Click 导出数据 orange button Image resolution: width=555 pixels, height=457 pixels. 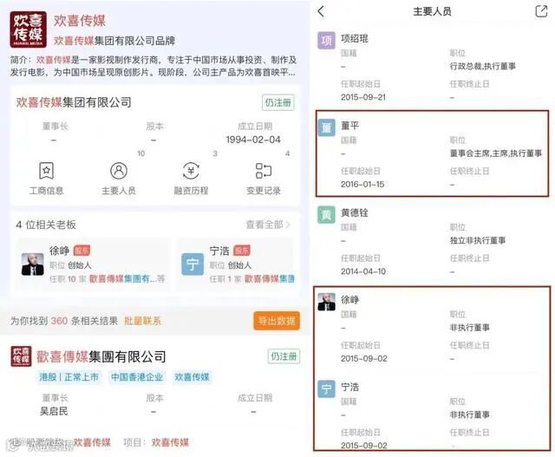[277, 321]
